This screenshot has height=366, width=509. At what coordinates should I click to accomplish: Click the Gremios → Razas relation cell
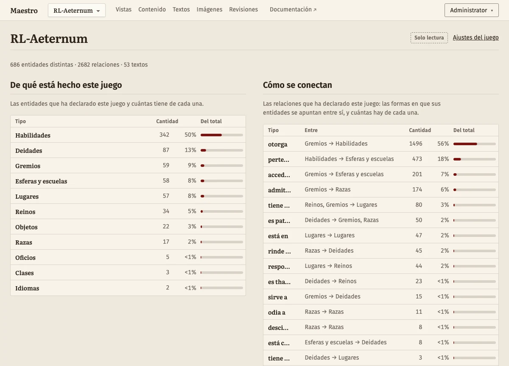pyautogui.click(x=327, y=190)
